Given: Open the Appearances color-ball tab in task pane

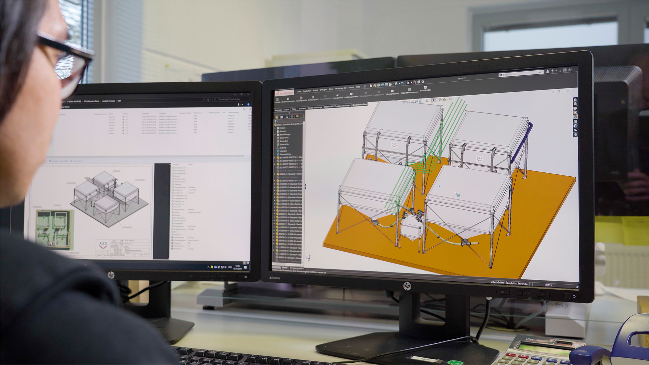Looking at the screenshot, I should click(x=575, y=117).
